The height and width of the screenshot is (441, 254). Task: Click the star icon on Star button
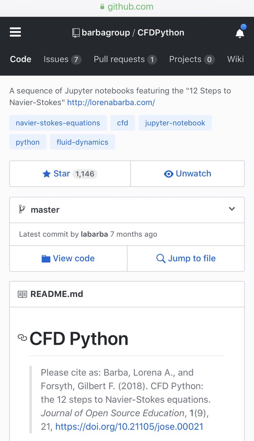point(47,174)
